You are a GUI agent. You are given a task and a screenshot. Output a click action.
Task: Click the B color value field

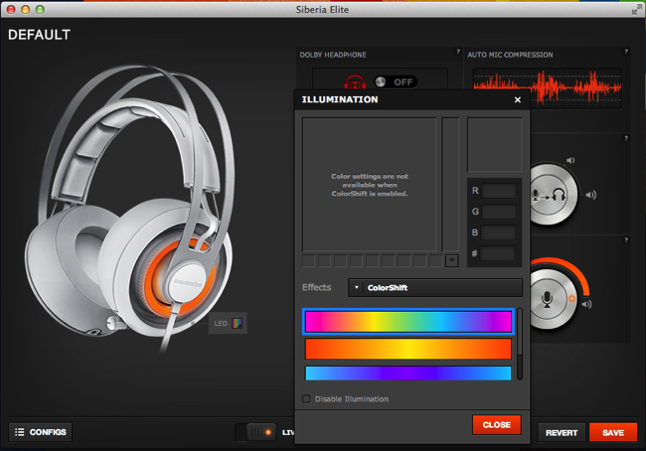point(499,232)
